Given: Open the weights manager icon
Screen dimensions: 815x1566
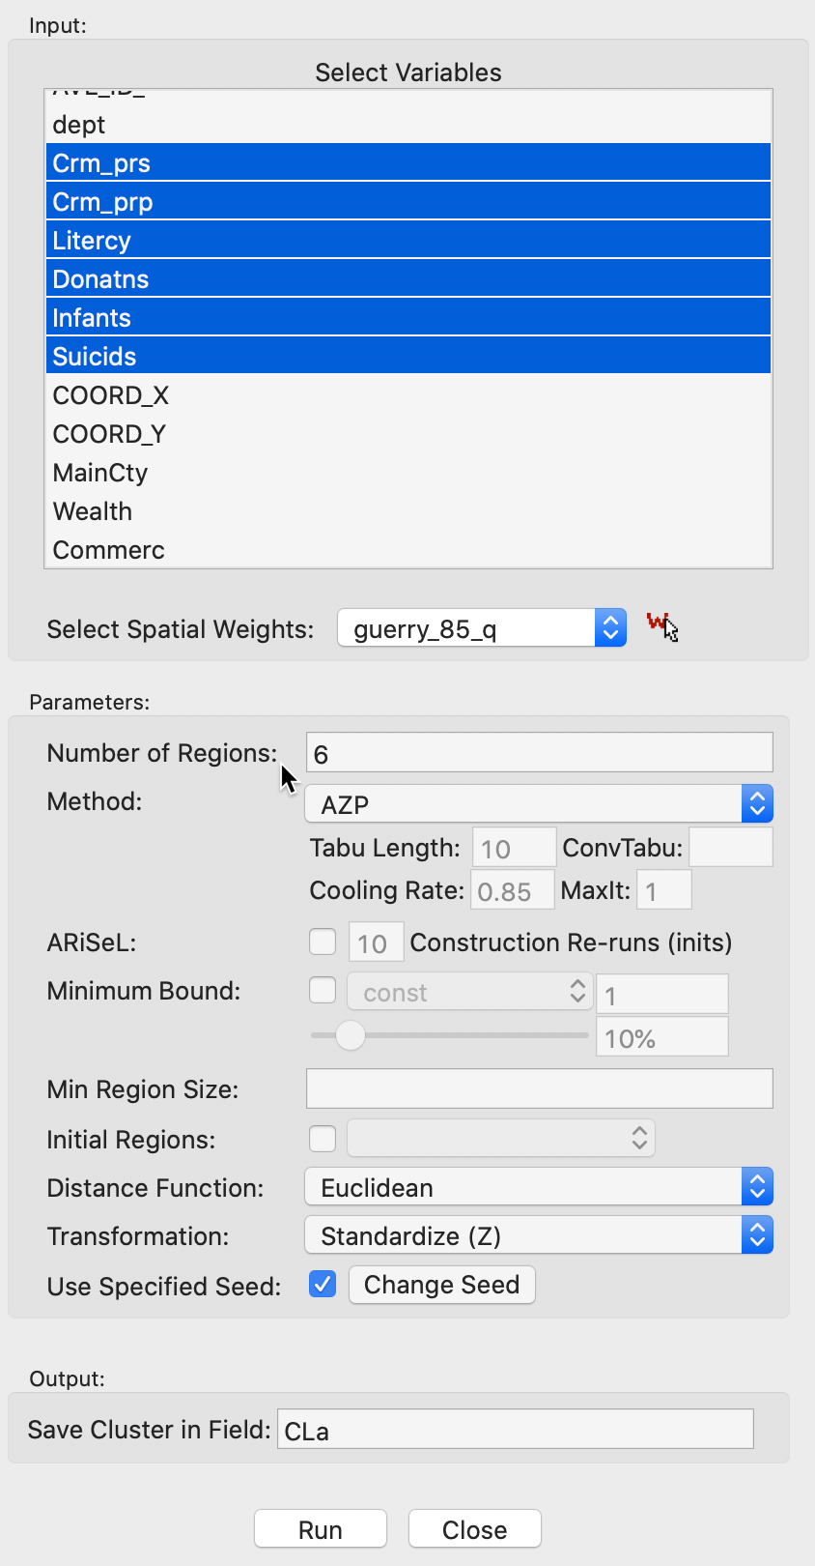Looking at the screenshot, I should click(x=662, y=627).
